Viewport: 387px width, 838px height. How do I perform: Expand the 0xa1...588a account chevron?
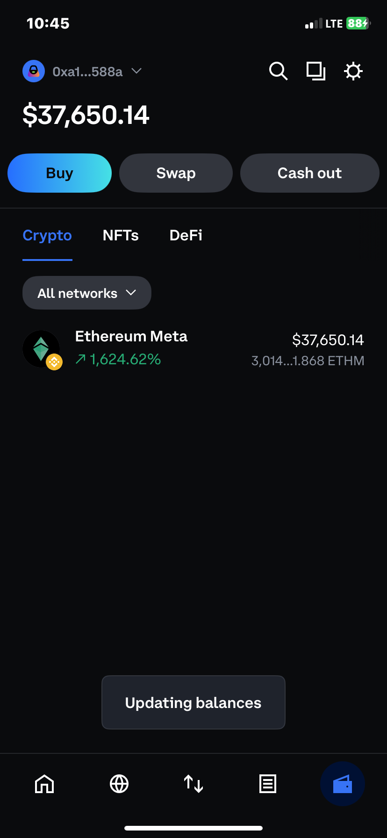pyautogui.click(x=136, y=71)
